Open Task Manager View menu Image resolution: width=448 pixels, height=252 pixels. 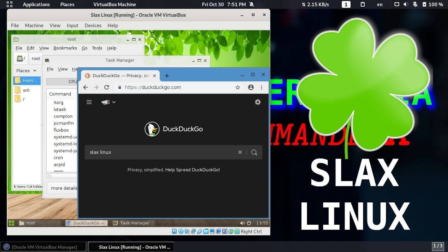pos(63,69)
